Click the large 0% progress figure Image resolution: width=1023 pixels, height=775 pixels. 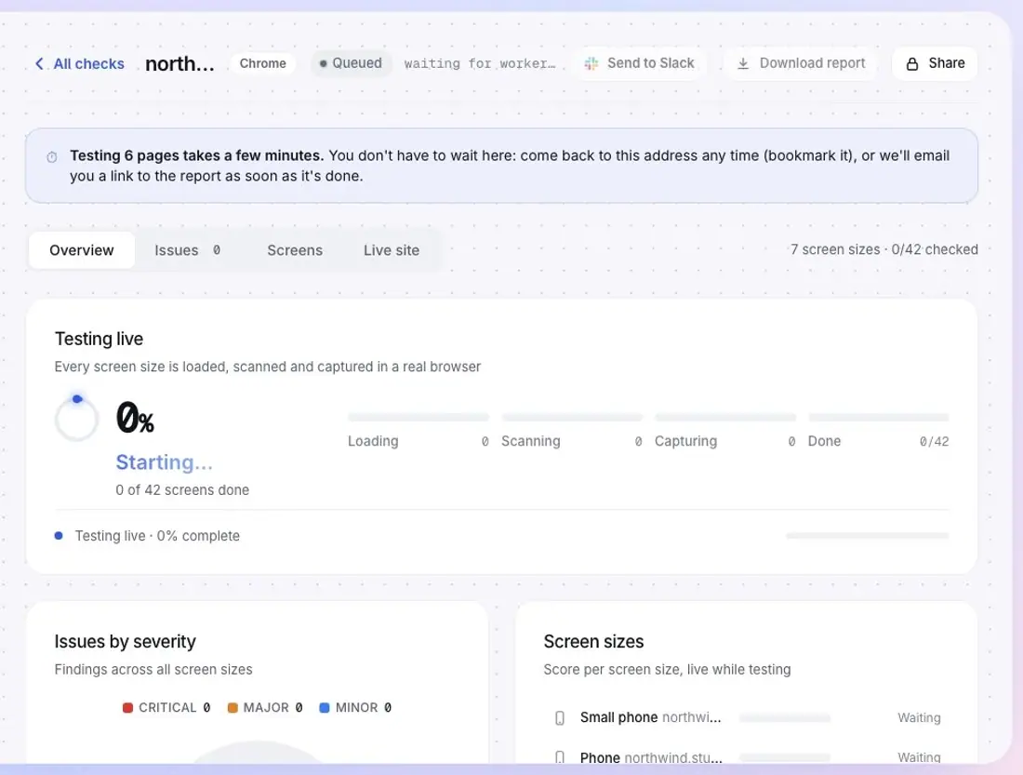[135, 419]
